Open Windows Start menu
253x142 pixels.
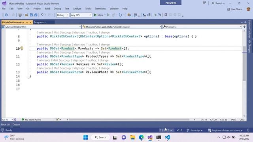86,137
